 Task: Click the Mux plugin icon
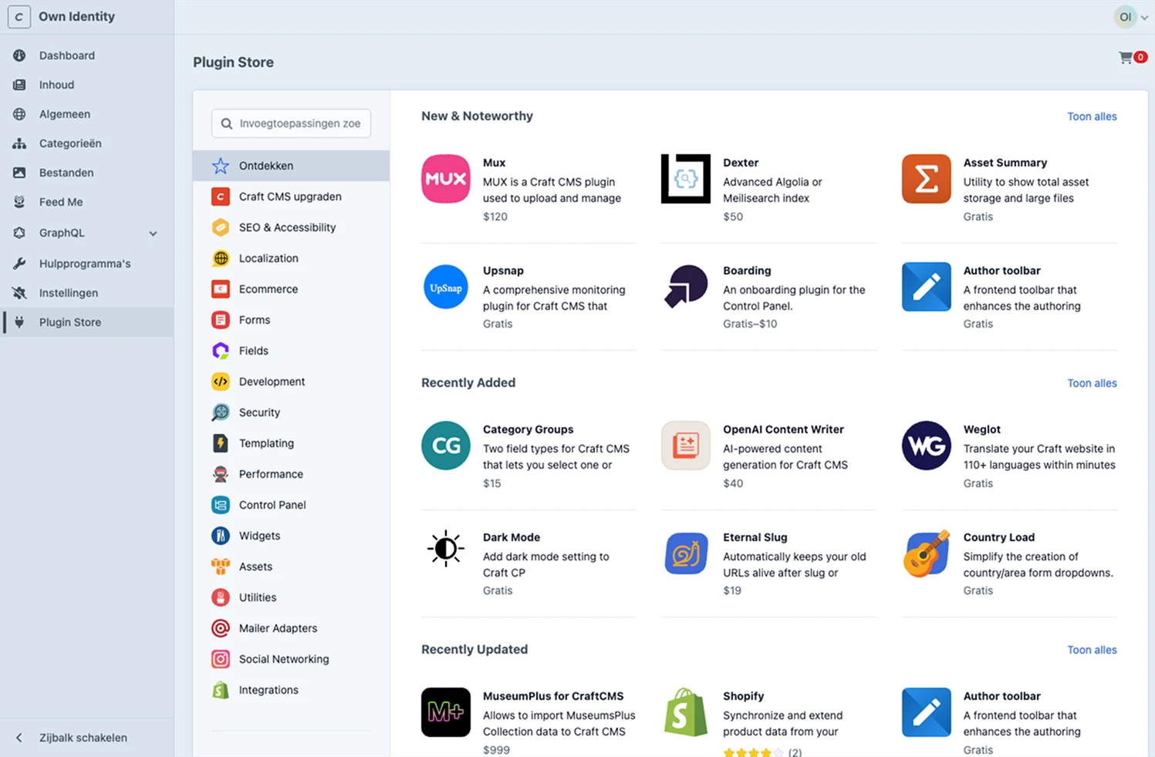pos(446,179)
